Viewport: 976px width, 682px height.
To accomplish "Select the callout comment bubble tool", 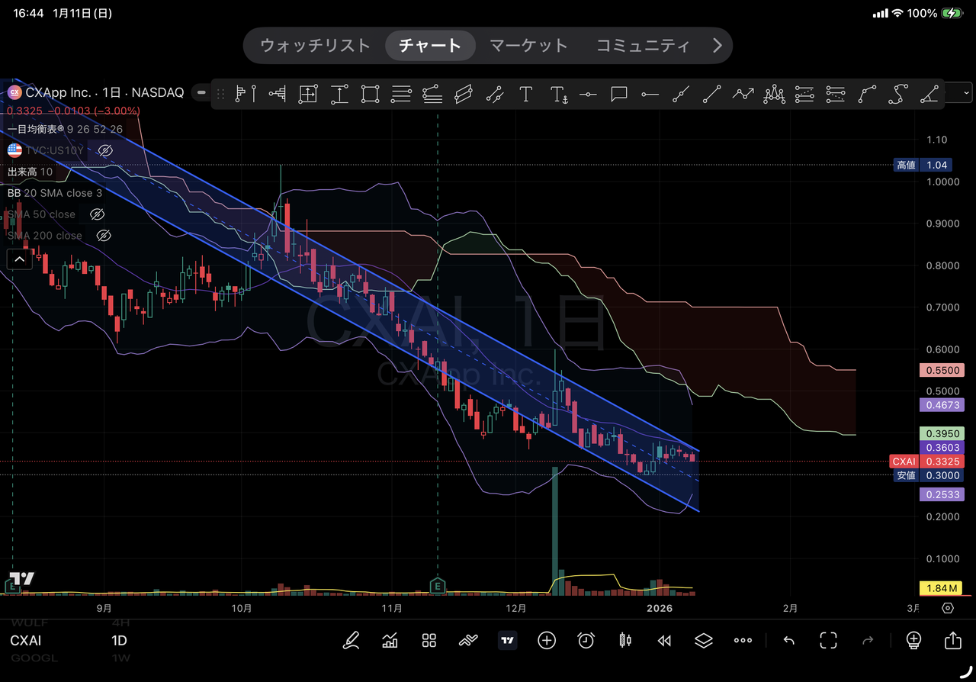I will point(619,95).
